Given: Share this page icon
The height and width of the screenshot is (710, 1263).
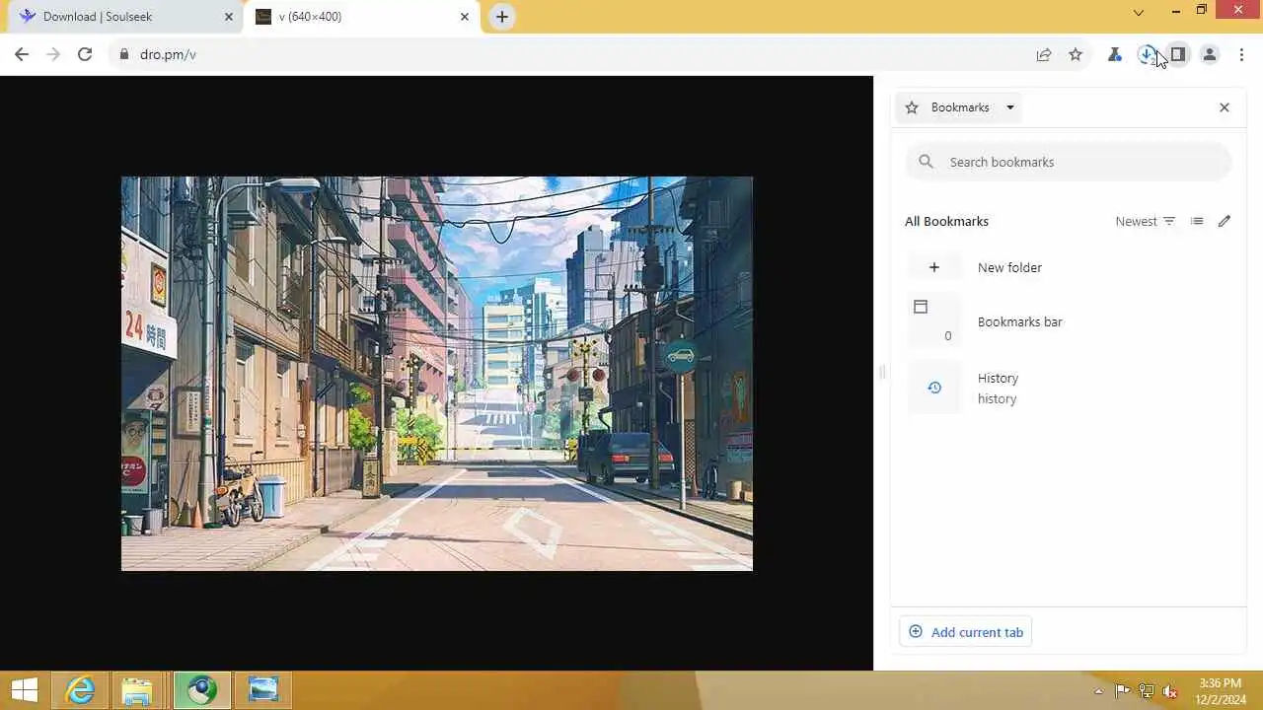Looking at the screenshot, I should click(x=1044, y=54).
